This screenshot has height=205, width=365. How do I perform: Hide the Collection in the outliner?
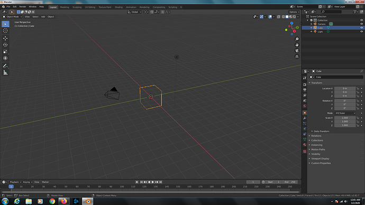tap(361, 20)
